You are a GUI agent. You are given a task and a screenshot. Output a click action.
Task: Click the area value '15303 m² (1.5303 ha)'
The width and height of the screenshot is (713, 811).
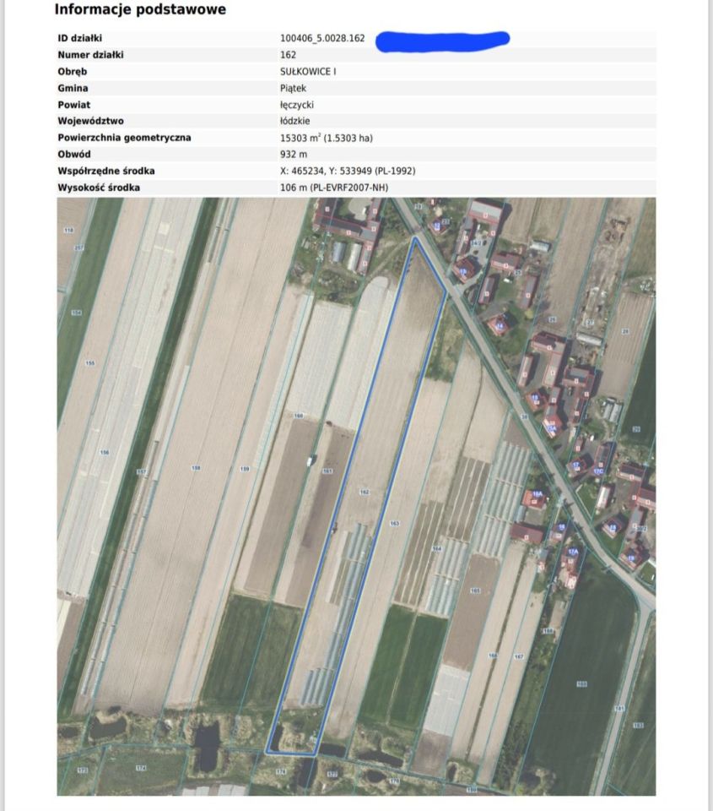[x=327, y=138]
